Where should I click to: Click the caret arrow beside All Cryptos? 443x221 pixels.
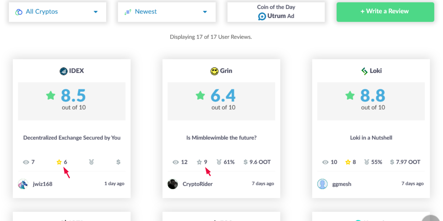coord(96,12)
